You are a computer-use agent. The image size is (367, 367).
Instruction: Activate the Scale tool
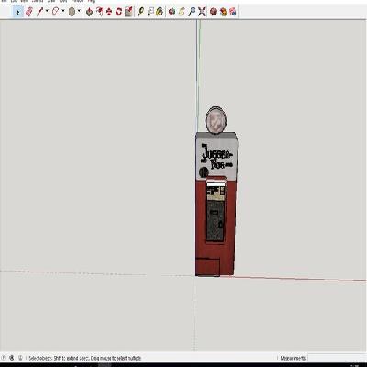(x=128, y=12)
